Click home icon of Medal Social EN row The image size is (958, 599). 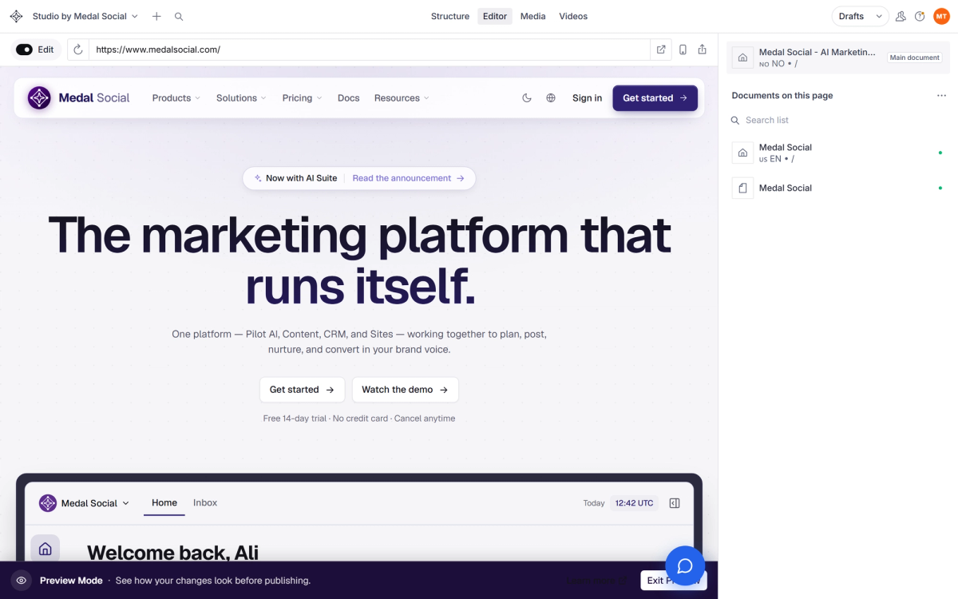[742, 153]
